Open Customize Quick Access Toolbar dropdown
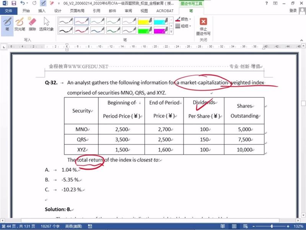Screen dimensions: 306x230 pos(59,3)
